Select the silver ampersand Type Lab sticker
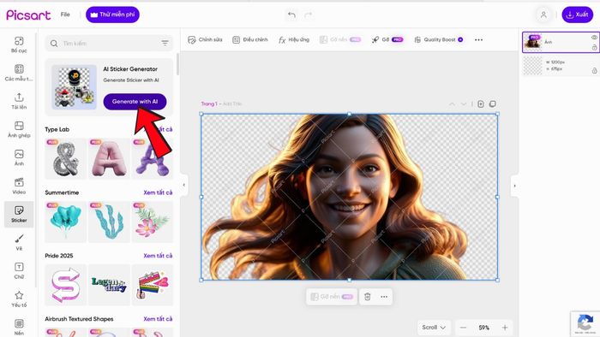Screen dimensions: 600x337 pyautogui.click(x=65, y=159)
